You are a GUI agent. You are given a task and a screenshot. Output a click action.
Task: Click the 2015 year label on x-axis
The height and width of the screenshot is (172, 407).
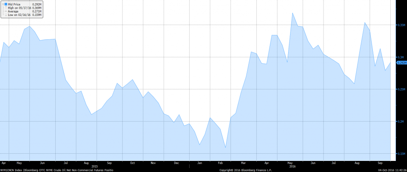(95, 166)
